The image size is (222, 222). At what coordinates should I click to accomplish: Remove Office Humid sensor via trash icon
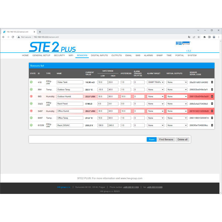tap(212, 111)
